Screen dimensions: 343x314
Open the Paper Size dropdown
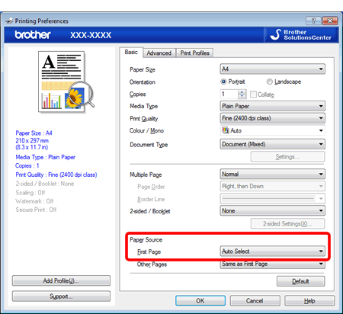coord(272,69)
